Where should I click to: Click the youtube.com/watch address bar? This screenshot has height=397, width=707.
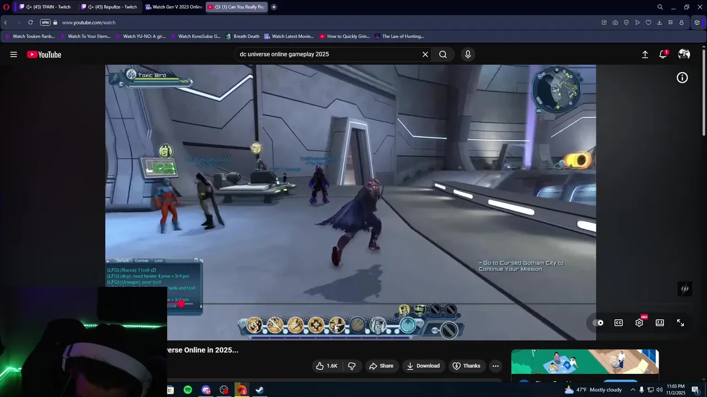click(x=88, y=23)
